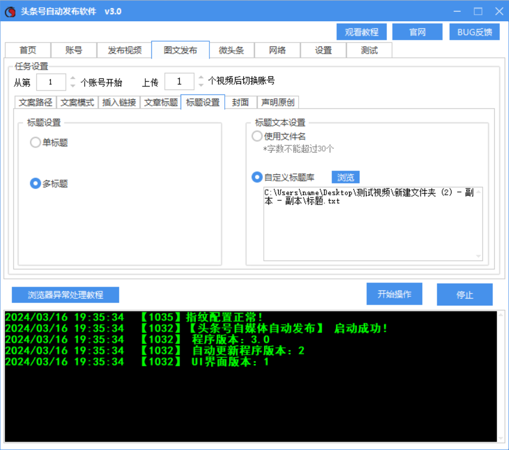Switch to the 账号 tab
This screenshot has width=509, height=450.
74,50
